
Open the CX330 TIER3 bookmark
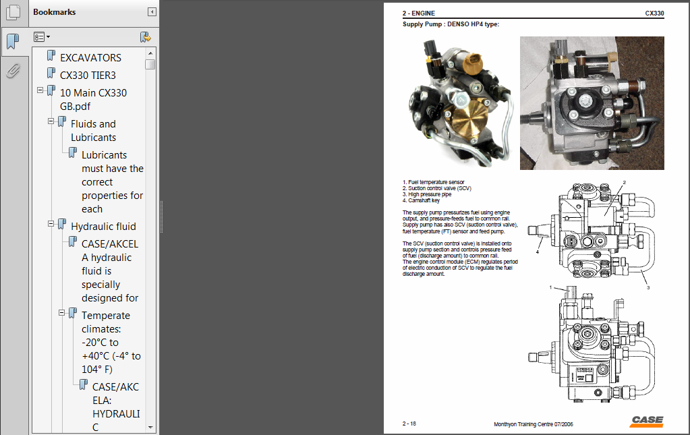click(x=88, y=76)
